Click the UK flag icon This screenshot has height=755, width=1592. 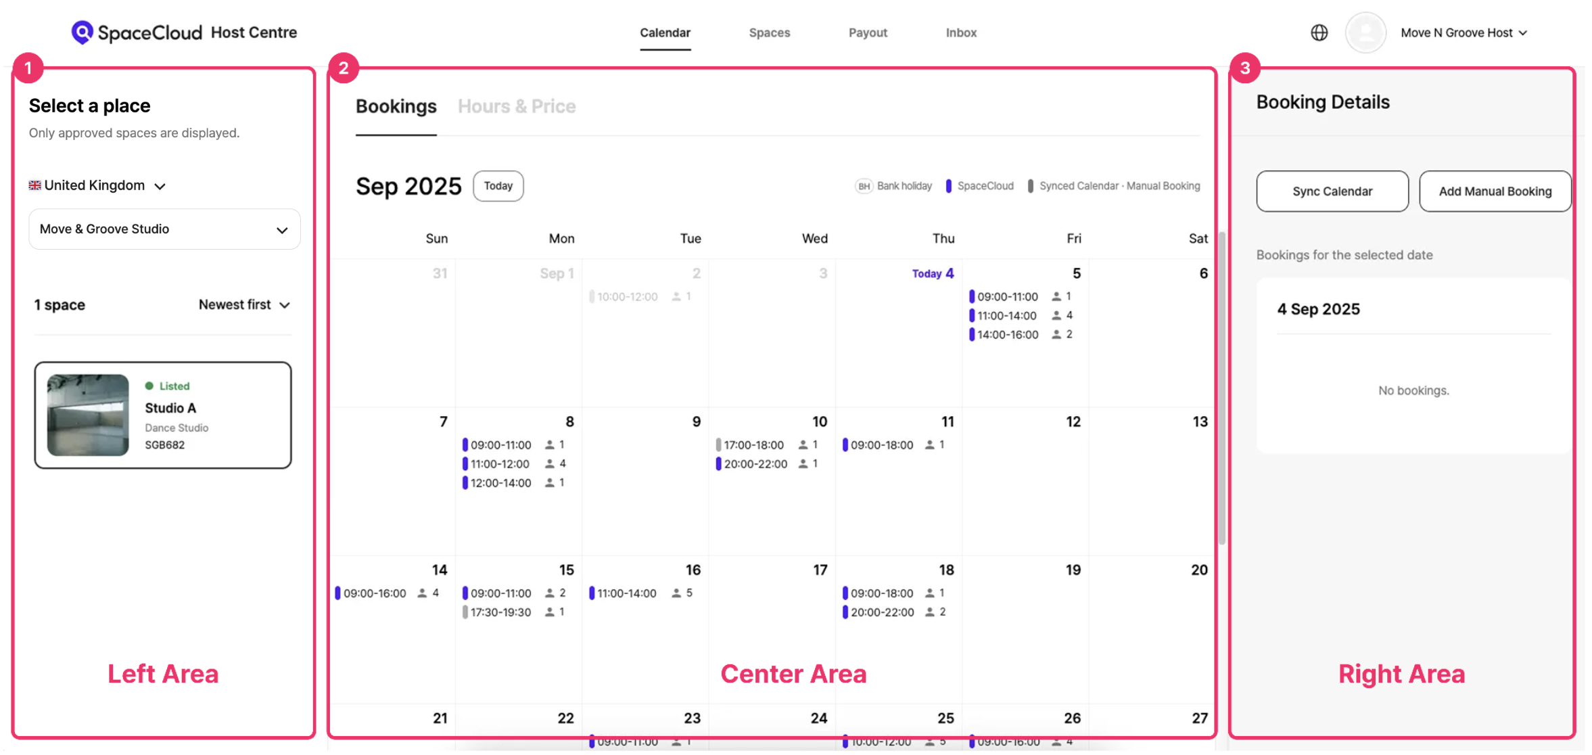coord(34,185)
